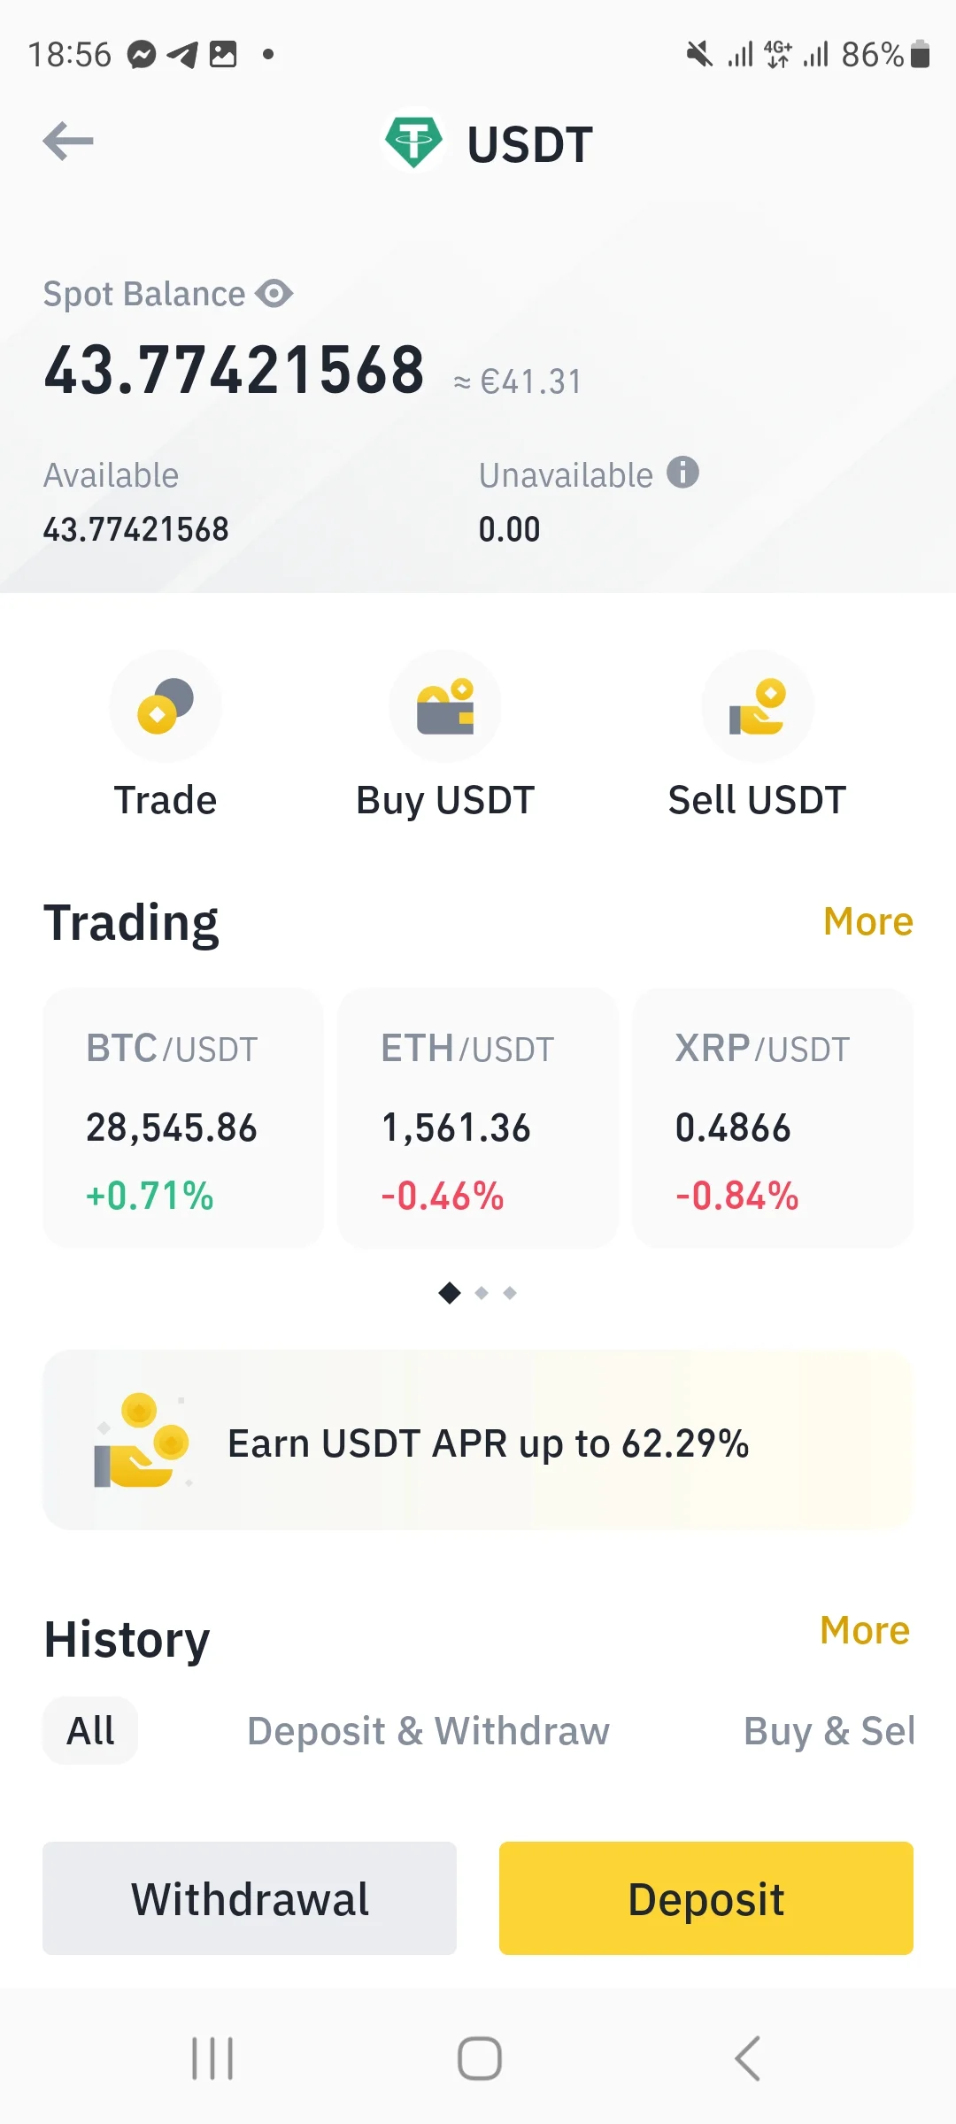Open More in the Trading section
The image size is (956, 2124).
(x=867, y=921)
